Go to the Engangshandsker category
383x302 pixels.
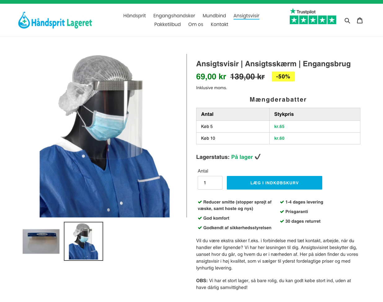174,15
